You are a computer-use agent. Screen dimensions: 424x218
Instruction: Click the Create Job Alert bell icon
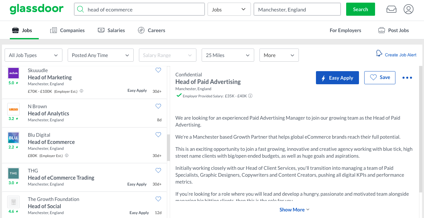[379, 53]
